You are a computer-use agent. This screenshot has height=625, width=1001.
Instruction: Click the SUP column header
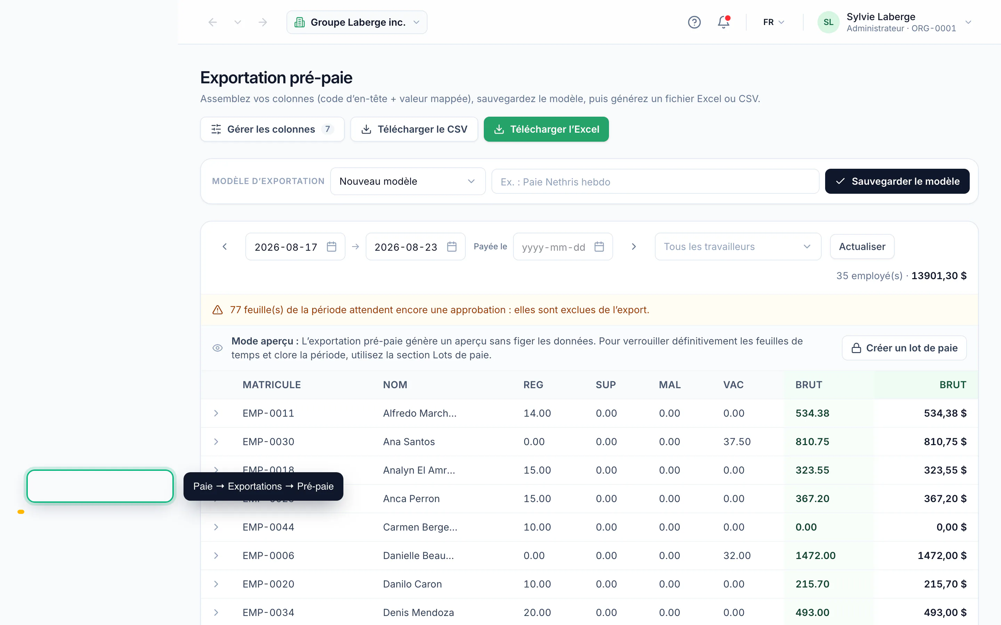[605, 385]
